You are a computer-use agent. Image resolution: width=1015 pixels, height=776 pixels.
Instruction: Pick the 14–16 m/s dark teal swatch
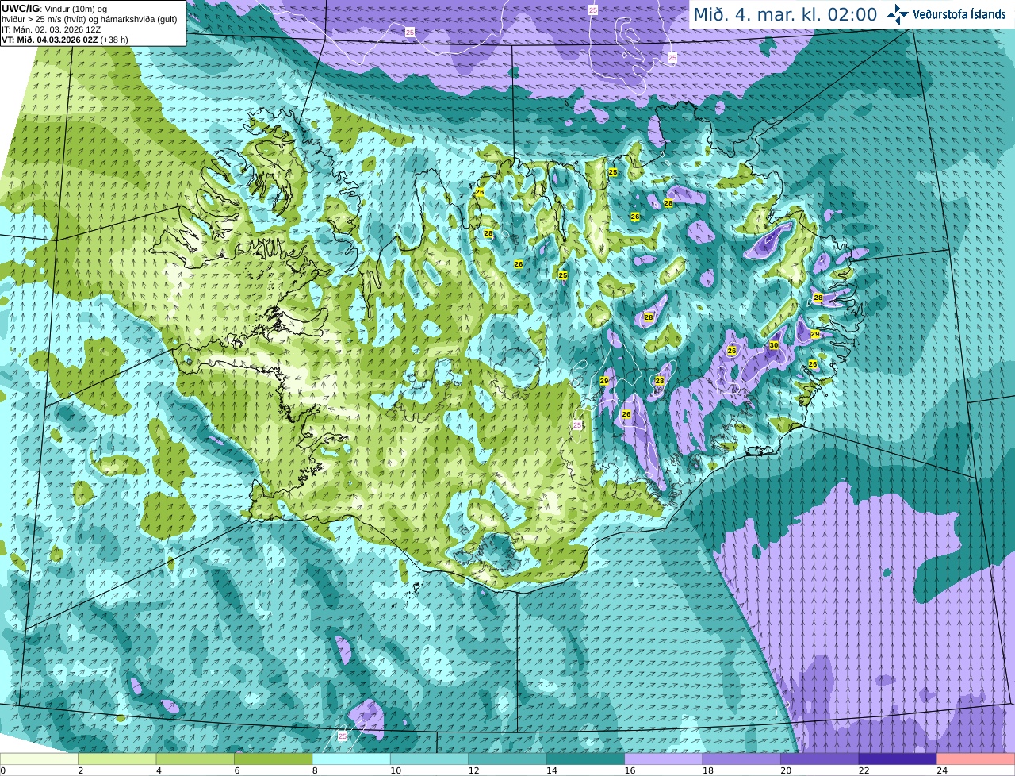[x=585, y=759]
